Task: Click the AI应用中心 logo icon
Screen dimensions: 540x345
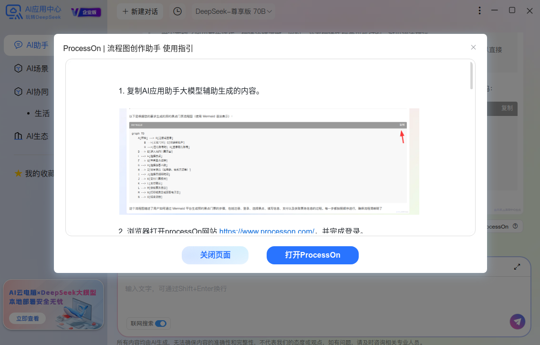Action: [x=14, y=12]
